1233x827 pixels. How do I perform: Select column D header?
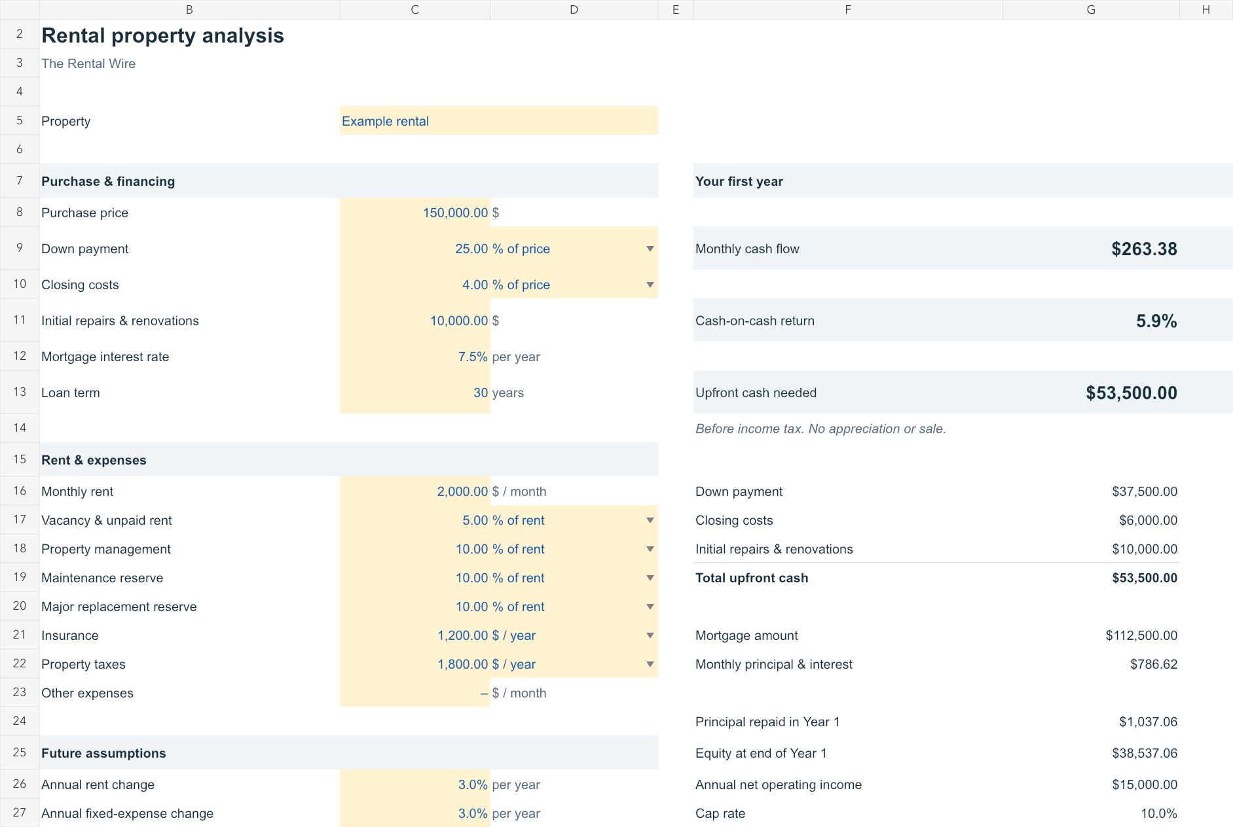click(x=574, y=10)
